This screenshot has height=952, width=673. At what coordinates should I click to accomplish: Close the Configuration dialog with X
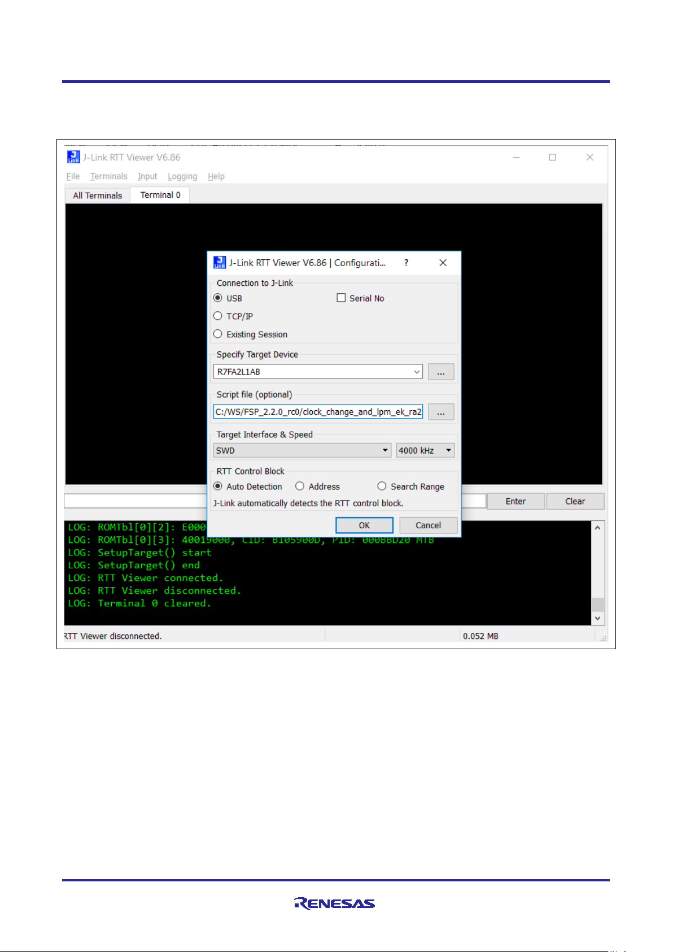tap(443, 263)
